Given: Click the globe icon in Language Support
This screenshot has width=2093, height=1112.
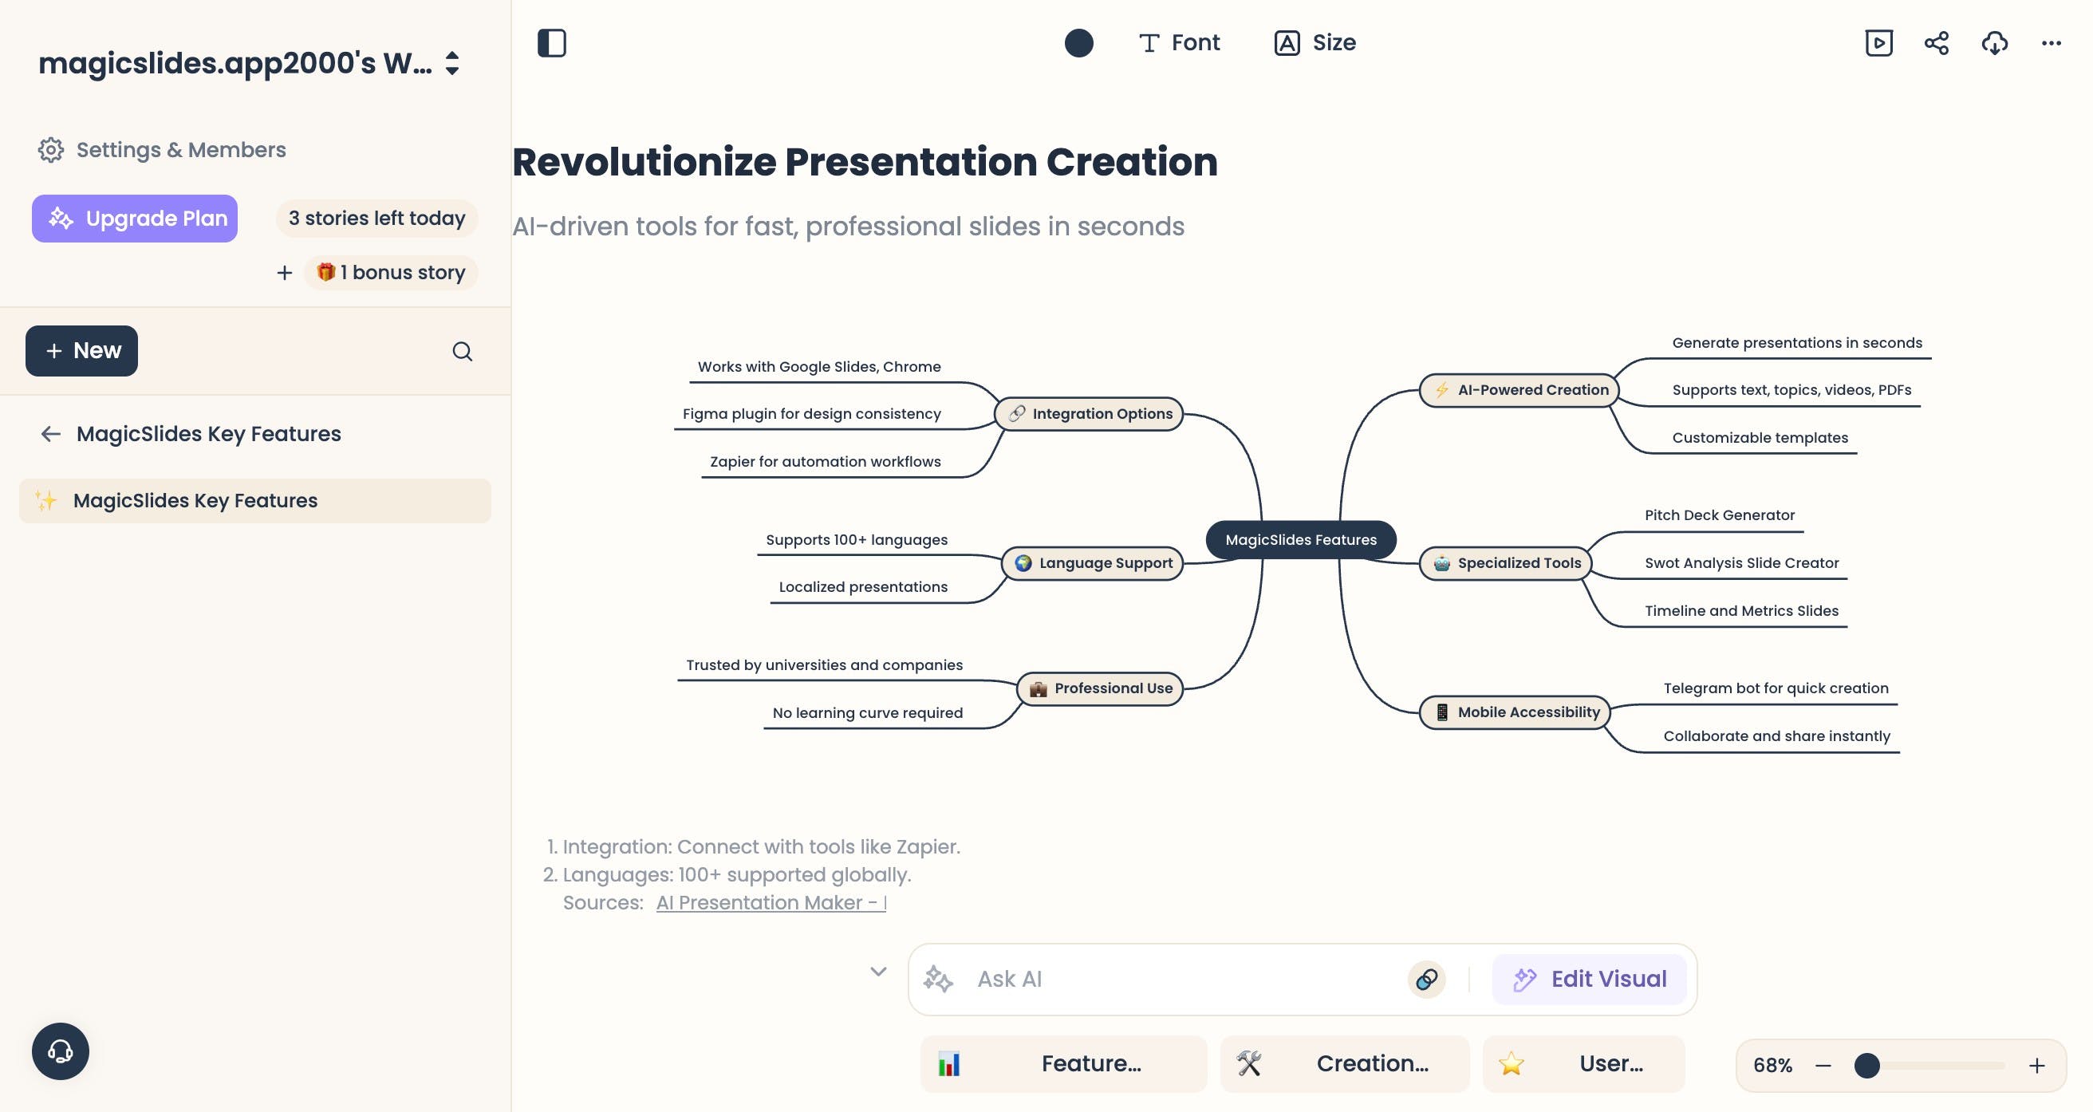Looking at the screenshot, I should 1022,562.
